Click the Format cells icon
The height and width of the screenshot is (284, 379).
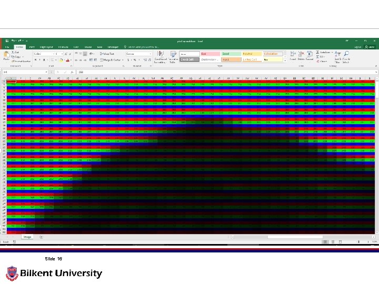pyautogui.click(x=310, y=56)
